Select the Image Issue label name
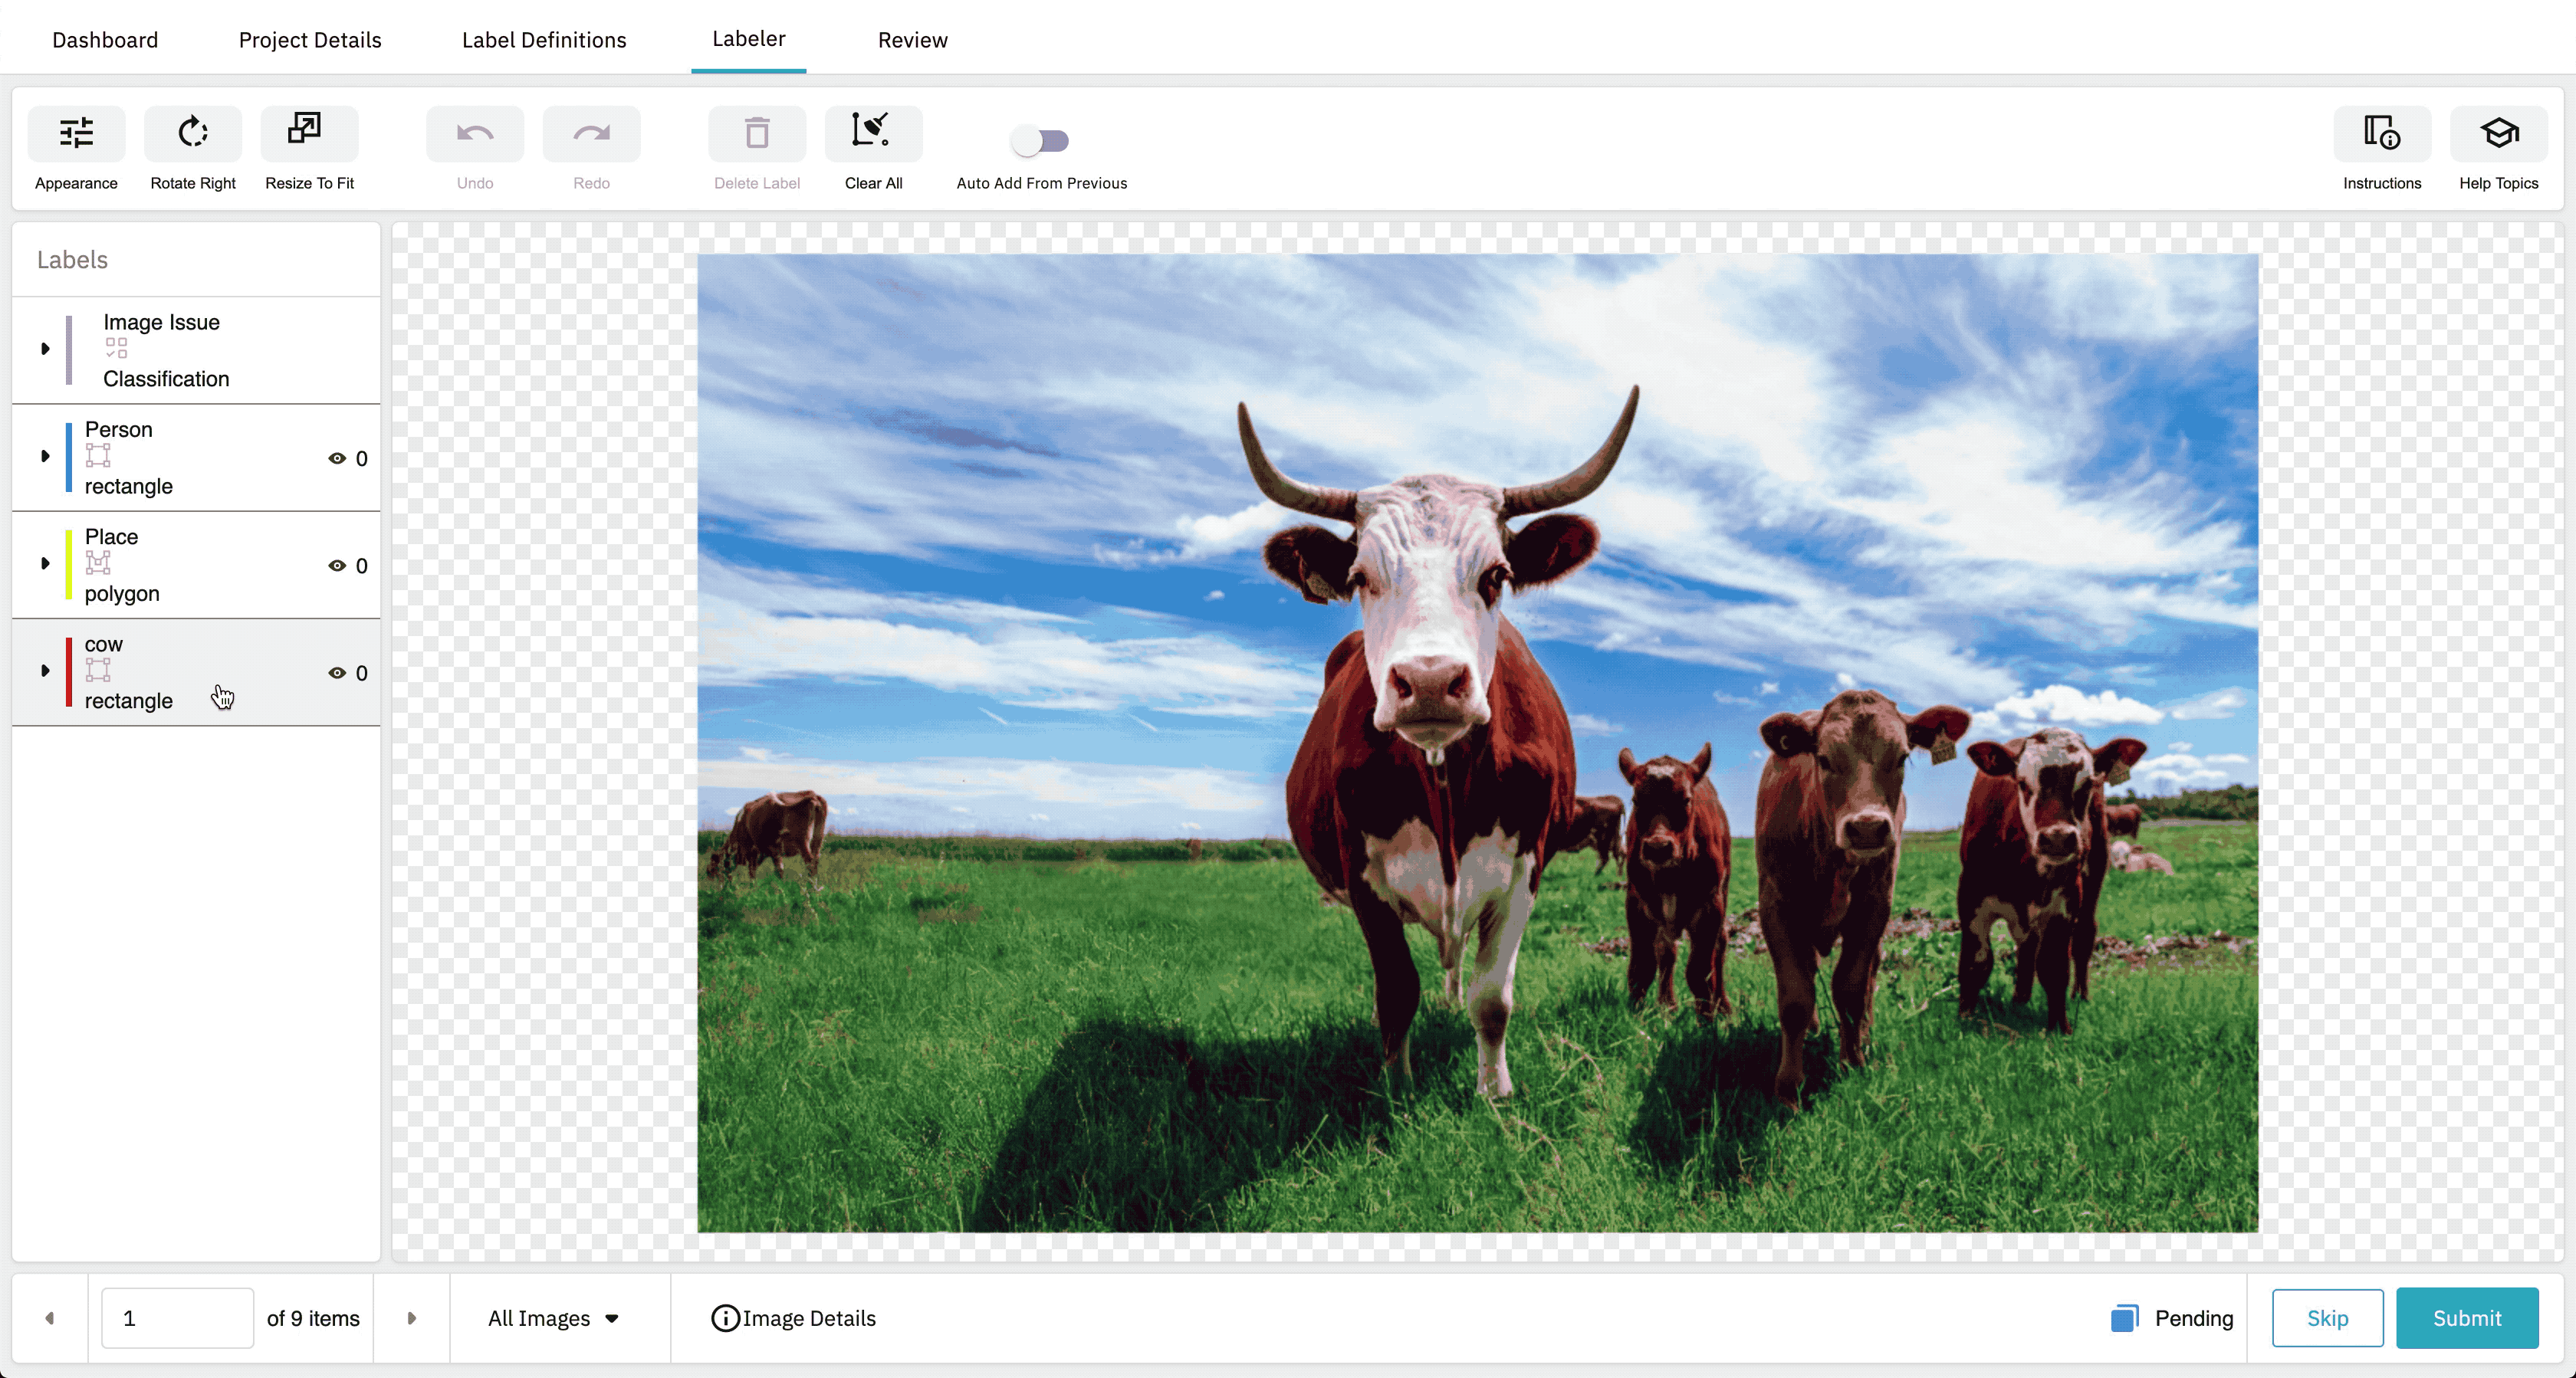The height and width of the screenshot is (1378, 2576). click(162, 322)
